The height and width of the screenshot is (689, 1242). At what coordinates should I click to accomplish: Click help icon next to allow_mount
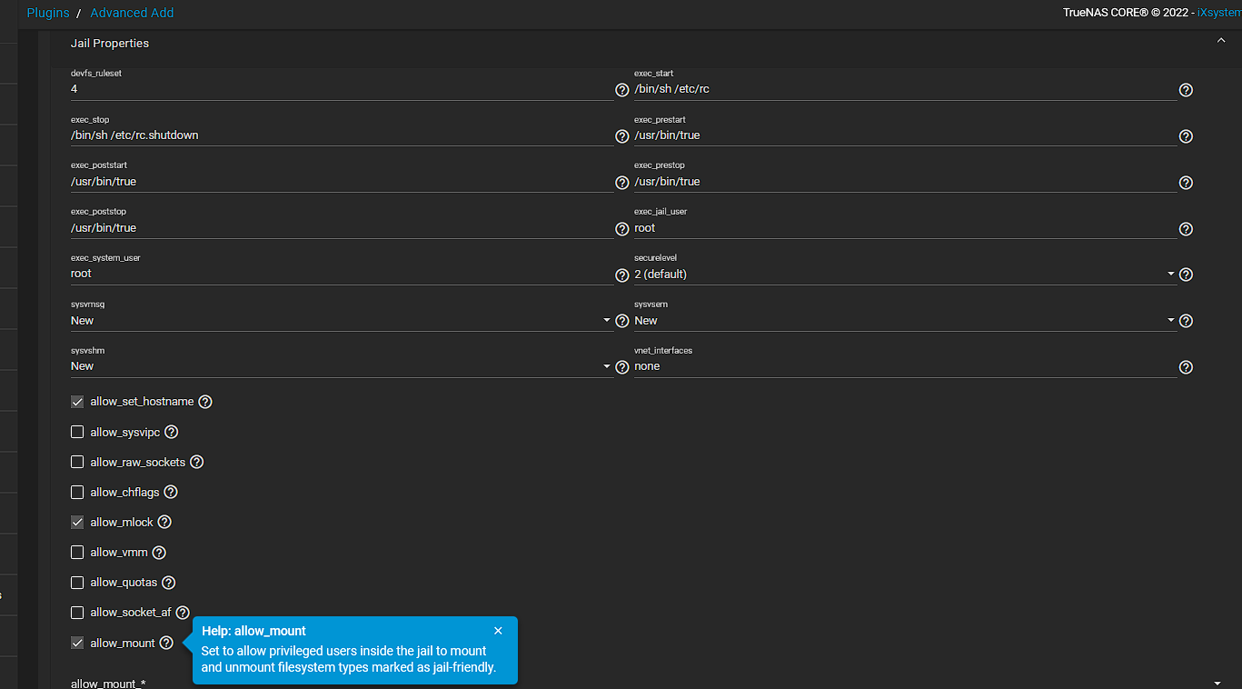pos(166,643)
